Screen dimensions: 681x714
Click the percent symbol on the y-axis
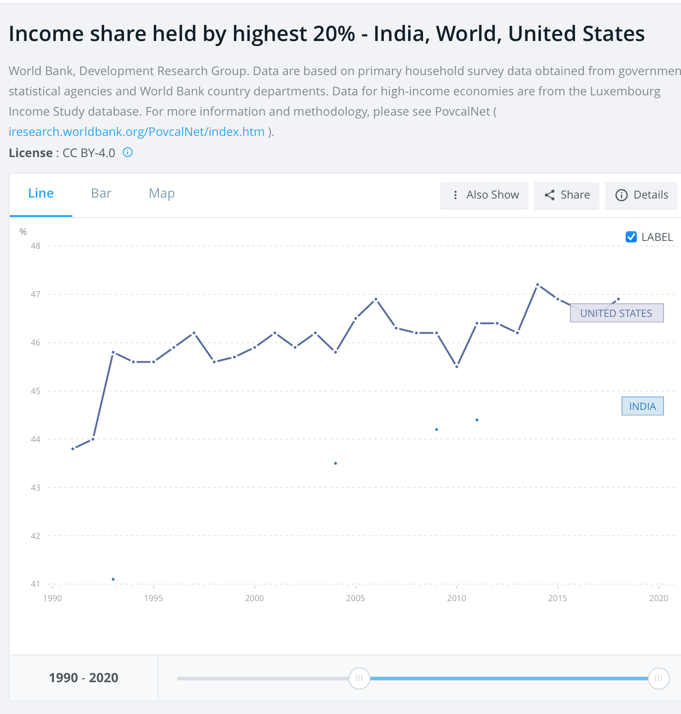pyautogui.click(x=23, y=232)
